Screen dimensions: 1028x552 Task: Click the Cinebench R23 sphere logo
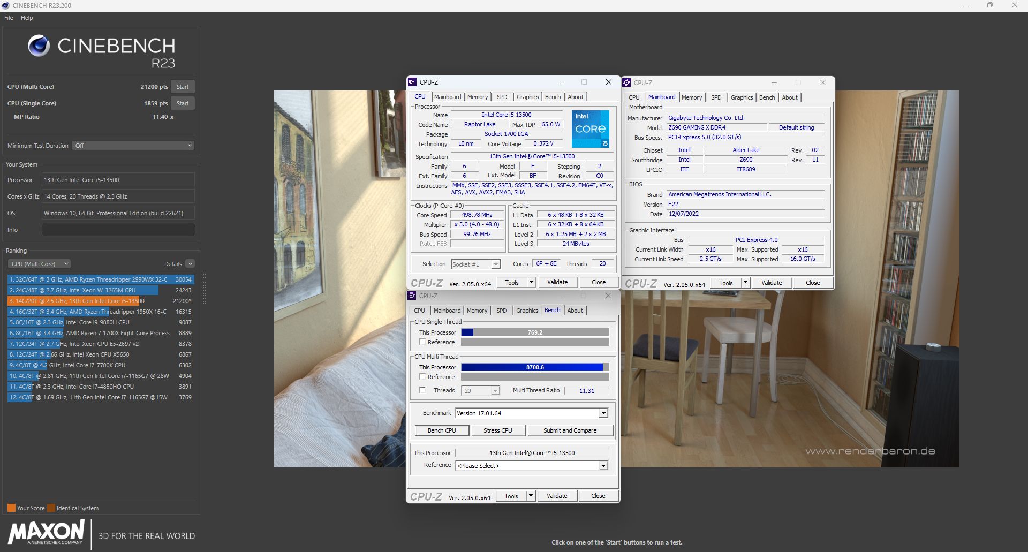tap(39, 46)
